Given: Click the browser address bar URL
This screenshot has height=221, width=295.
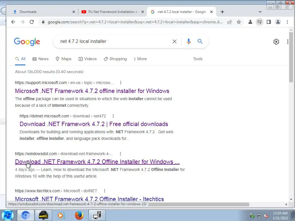Looking at the screenshot, I should click(135, 22).
